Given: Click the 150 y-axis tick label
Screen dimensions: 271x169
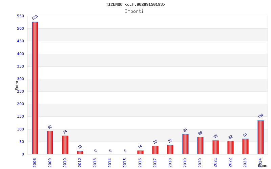Looking at the screenshot, I should [20, 117].
